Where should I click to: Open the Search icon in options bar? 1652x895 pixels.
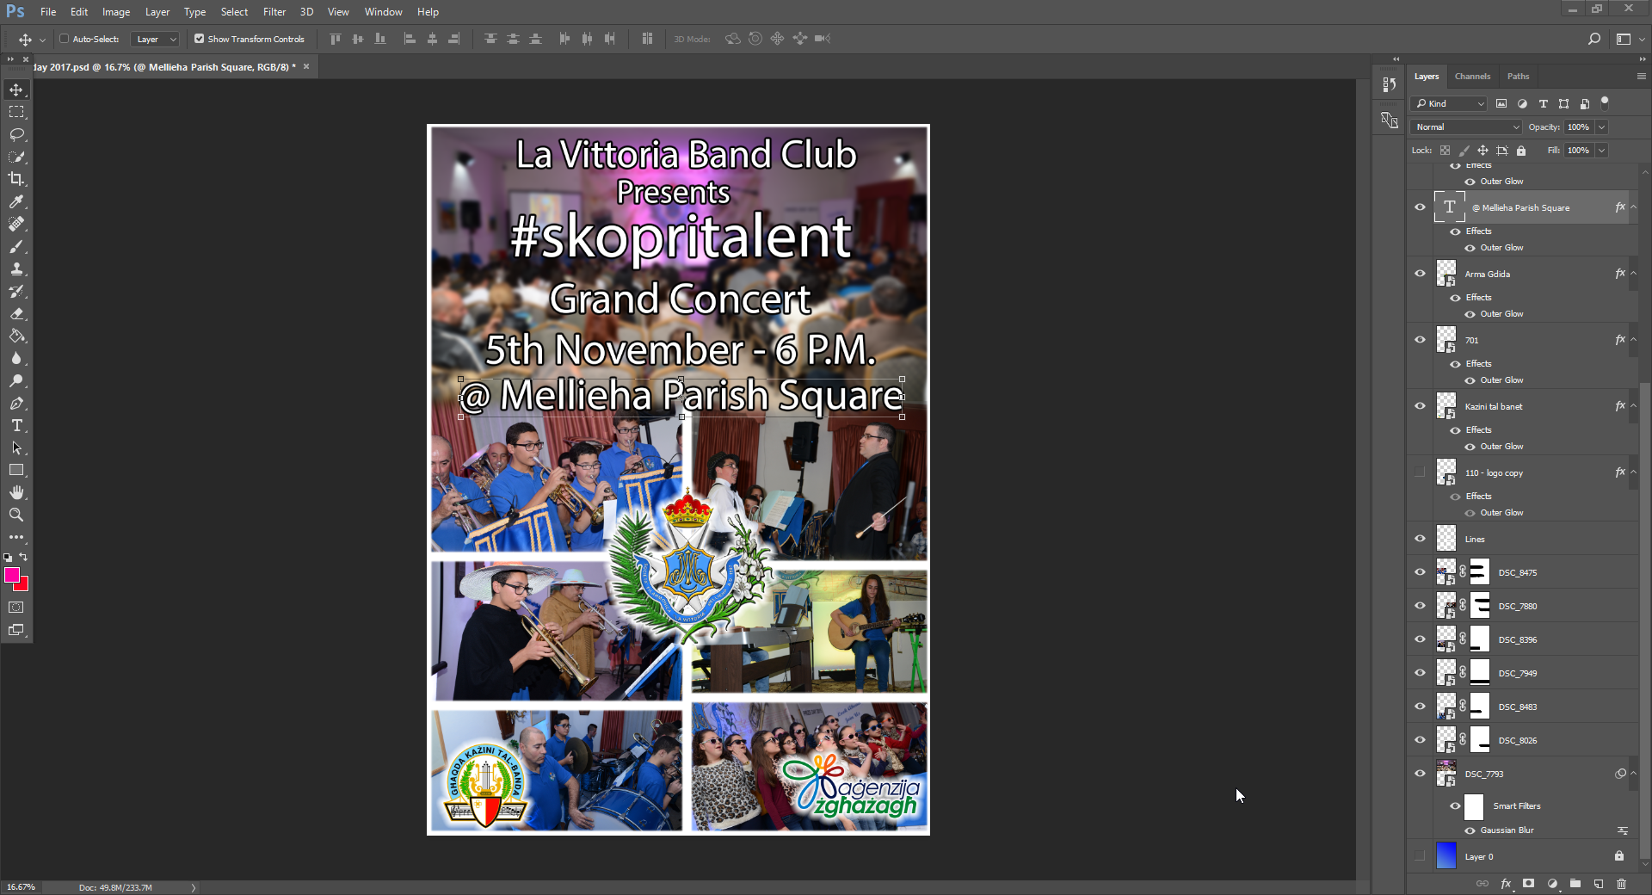coord(1593,39)
